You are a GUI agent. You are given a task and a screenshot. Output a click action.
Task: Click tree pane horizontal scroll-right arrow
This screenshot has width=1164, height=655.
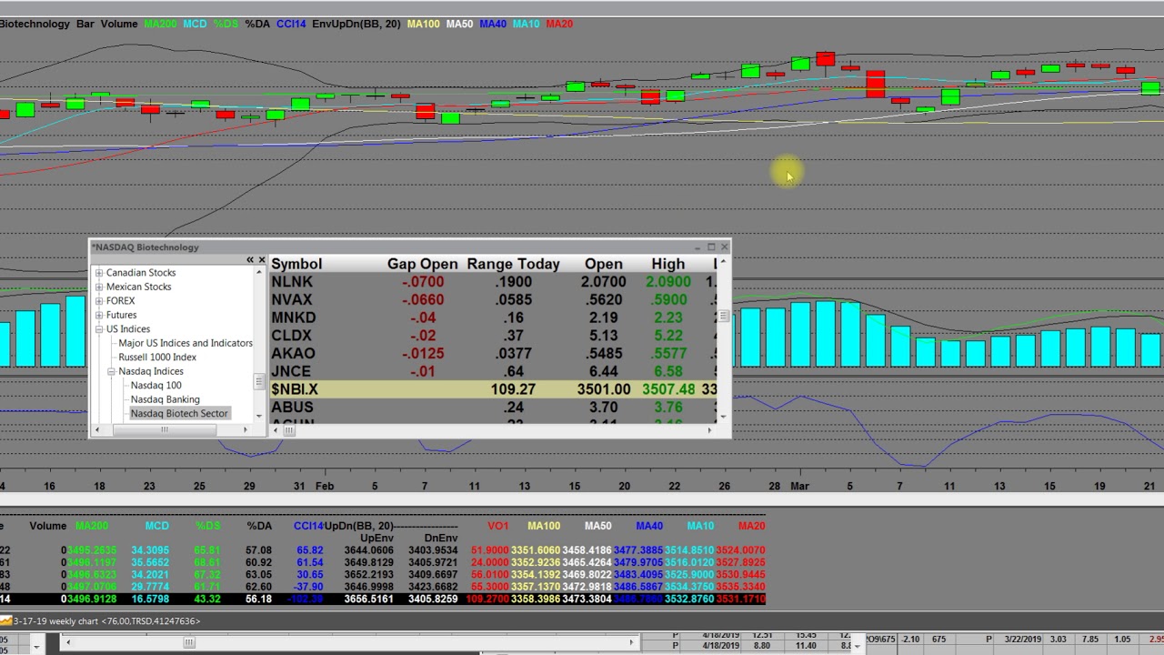coord(246,429)
